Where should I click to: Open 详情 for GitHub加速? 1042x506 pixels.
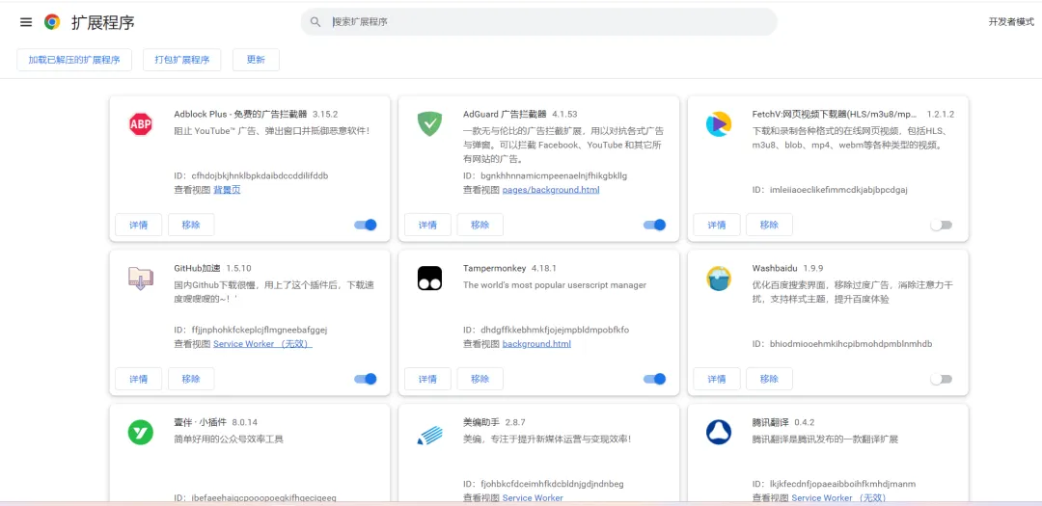coord(138,379)
